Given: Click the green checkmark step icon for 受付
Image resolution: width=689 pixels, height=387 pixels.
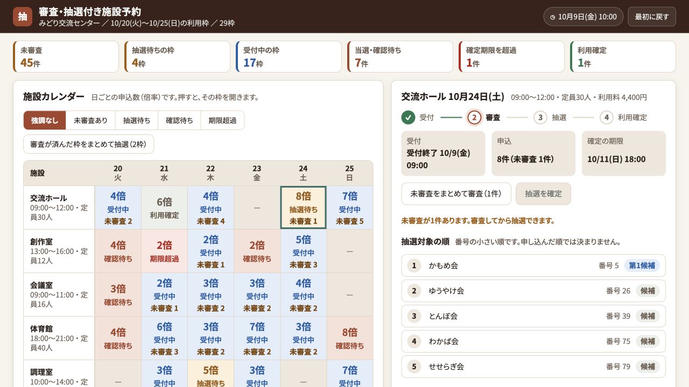Looking at the screenshot, I should [x=409, y=117].
